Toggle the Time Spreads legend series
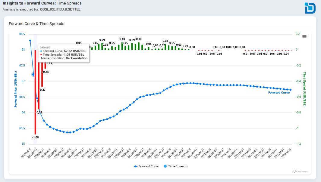 (175, 166)
